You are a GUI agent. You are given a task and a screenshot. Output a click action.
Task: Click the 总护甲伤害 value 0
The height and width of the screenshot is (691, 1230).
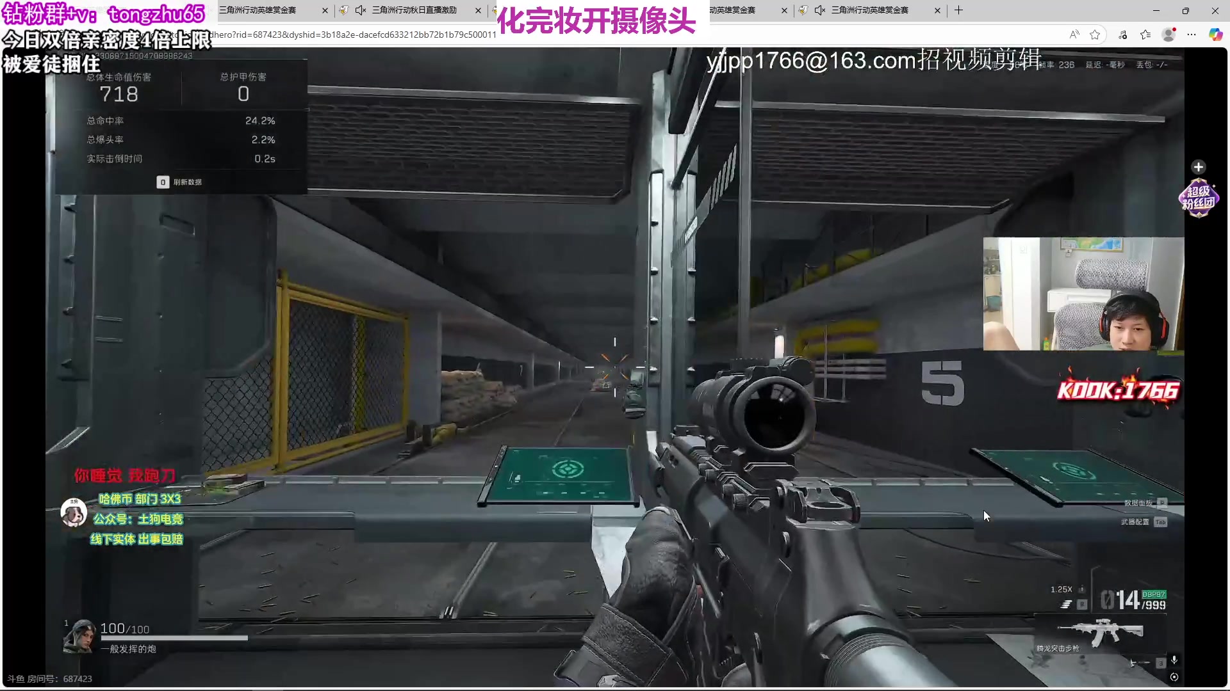243,94
